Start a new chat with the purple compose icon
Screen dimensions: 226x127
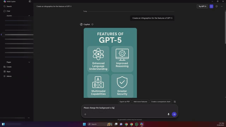[x=211, y=6]
